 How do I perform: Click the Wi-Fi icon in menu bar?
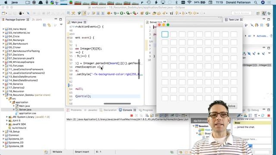[x=189, y=3]
